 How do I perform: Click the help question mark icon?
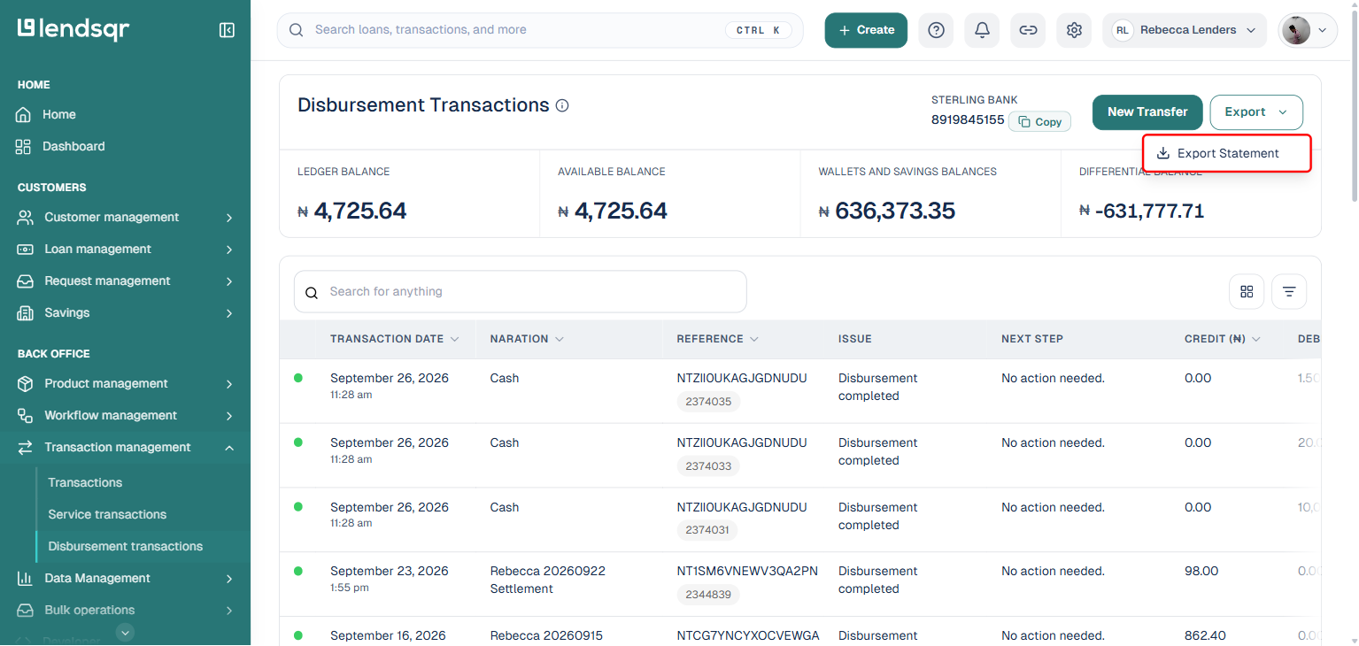click(x=936, y=30)
